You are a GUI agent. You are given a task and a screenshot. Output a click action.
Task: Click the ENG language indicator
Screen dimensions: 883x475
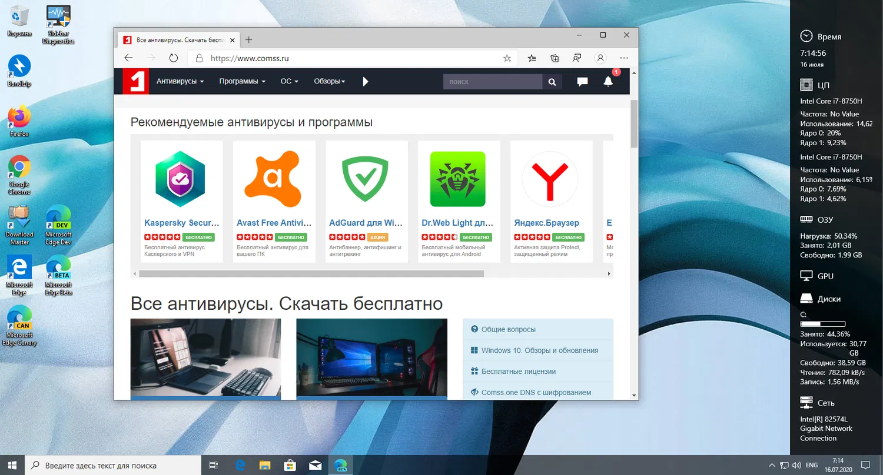pyautogui.click(x=812, y=466)
